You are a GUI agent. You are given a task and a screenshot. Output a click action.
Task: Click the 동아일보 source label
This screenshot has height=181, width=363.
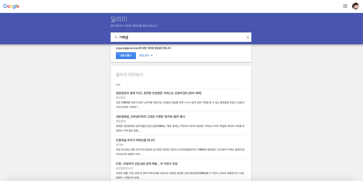click(120, 97)
